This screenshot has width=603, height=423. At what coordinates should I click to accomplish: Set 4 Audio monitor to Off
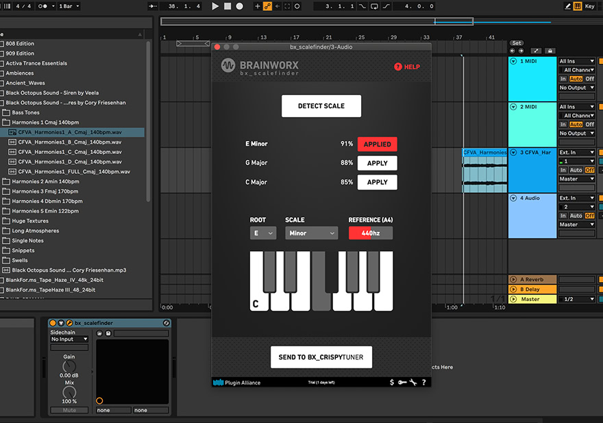[x=589, y=216]
